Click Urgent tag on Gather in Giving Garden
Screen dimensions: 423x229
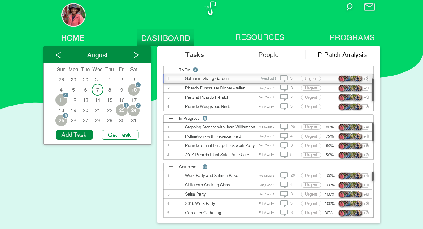coord(311,79)
